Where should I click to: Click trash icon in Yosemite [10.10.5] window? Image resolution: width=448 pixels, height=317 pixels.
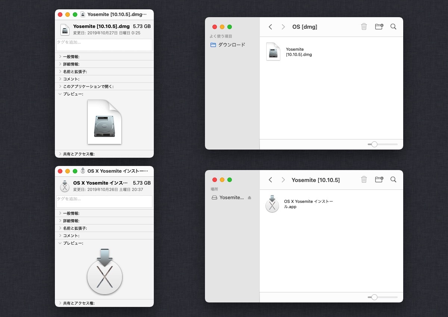[x=364, y=180]
